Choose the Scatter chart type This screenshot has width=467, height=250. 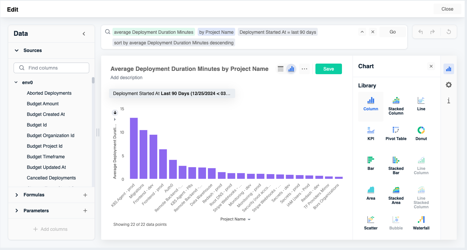[x=371, y=223]
